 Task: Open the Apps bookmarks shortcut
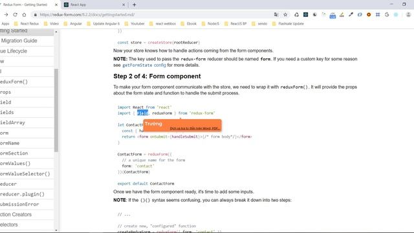[5, 24]
